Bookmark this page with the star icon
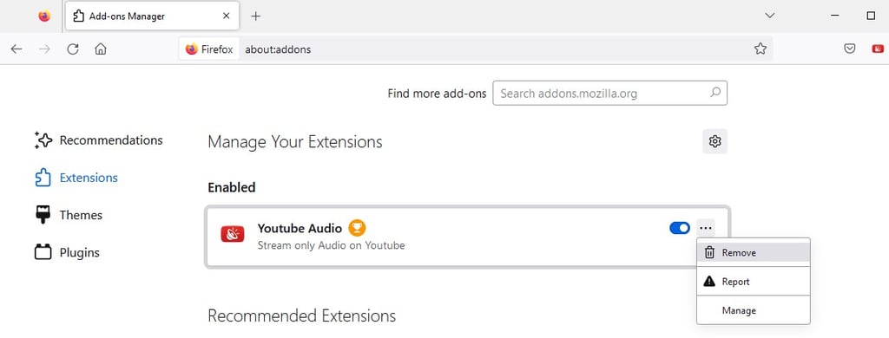The width and height of the screenshot is (889, 338). (761, 49)
